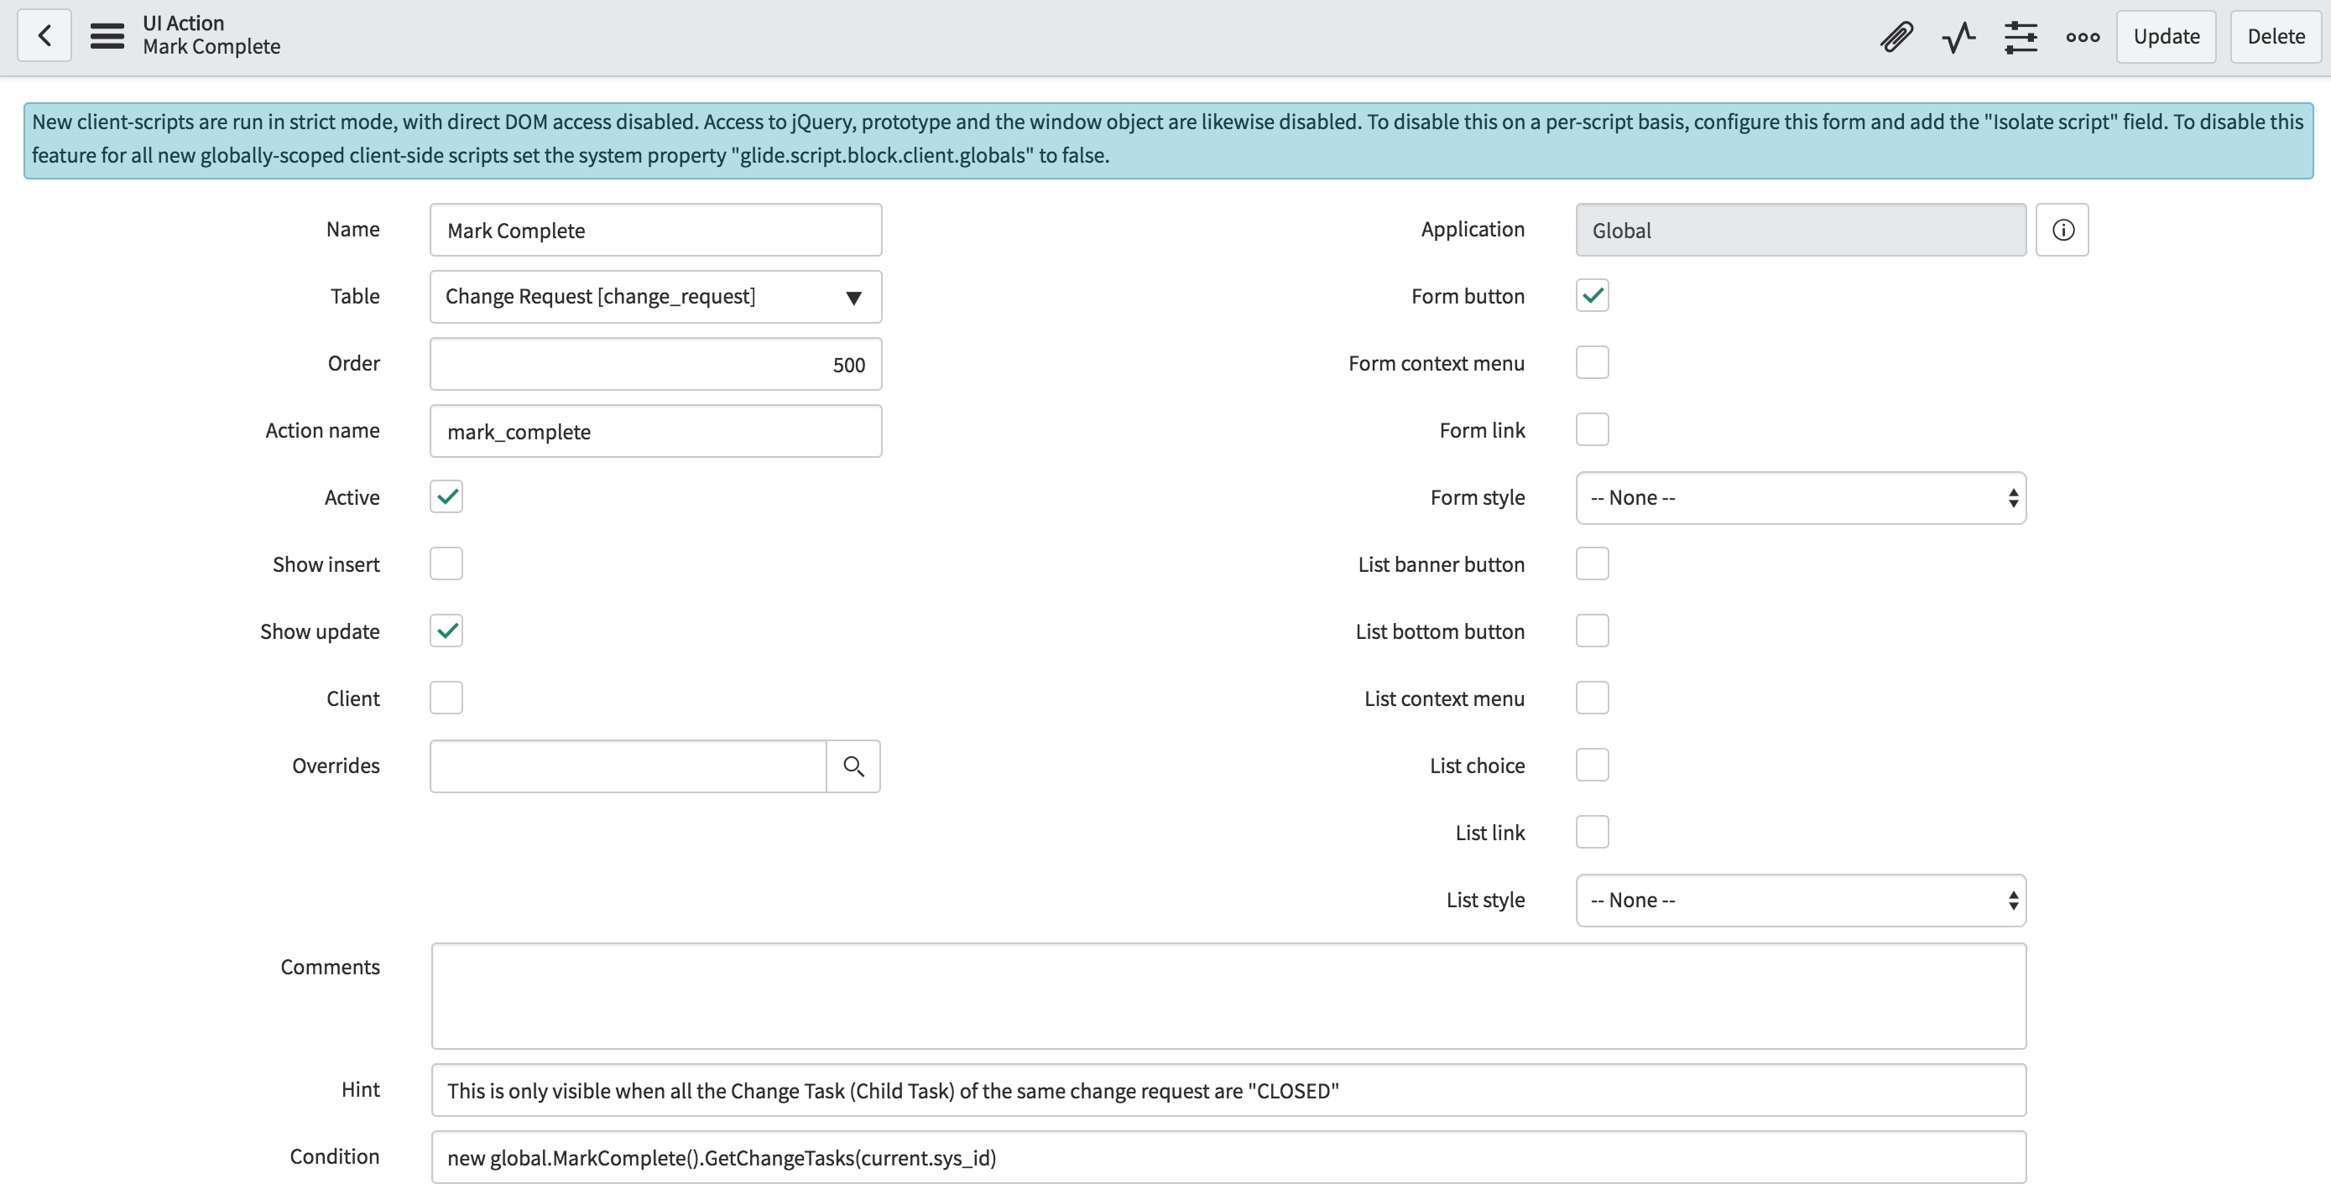Click the Condition script field
Image resolution: width=2331 pixels, height=1194 pixels.
pos(1228,1157)
